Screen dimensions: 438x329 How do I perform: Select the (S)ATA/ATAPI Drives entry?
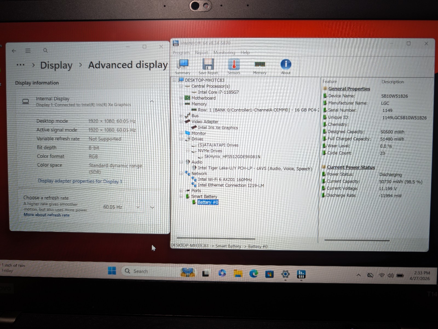coord(218,145)
